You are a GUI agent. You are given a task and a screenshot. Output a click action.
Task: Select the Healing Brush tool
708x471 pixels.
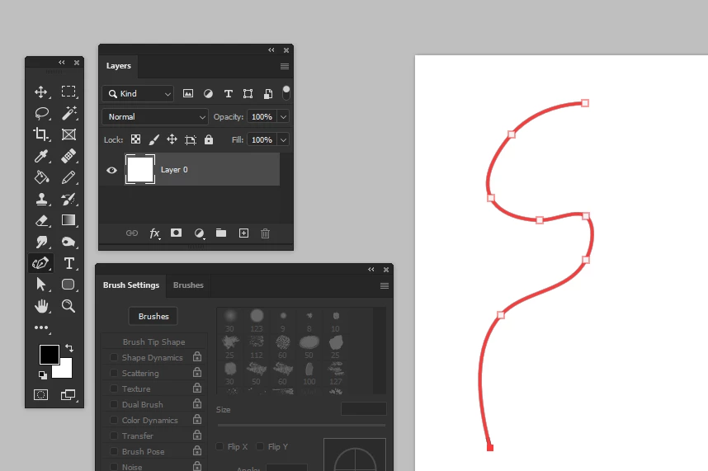(68, 156)
